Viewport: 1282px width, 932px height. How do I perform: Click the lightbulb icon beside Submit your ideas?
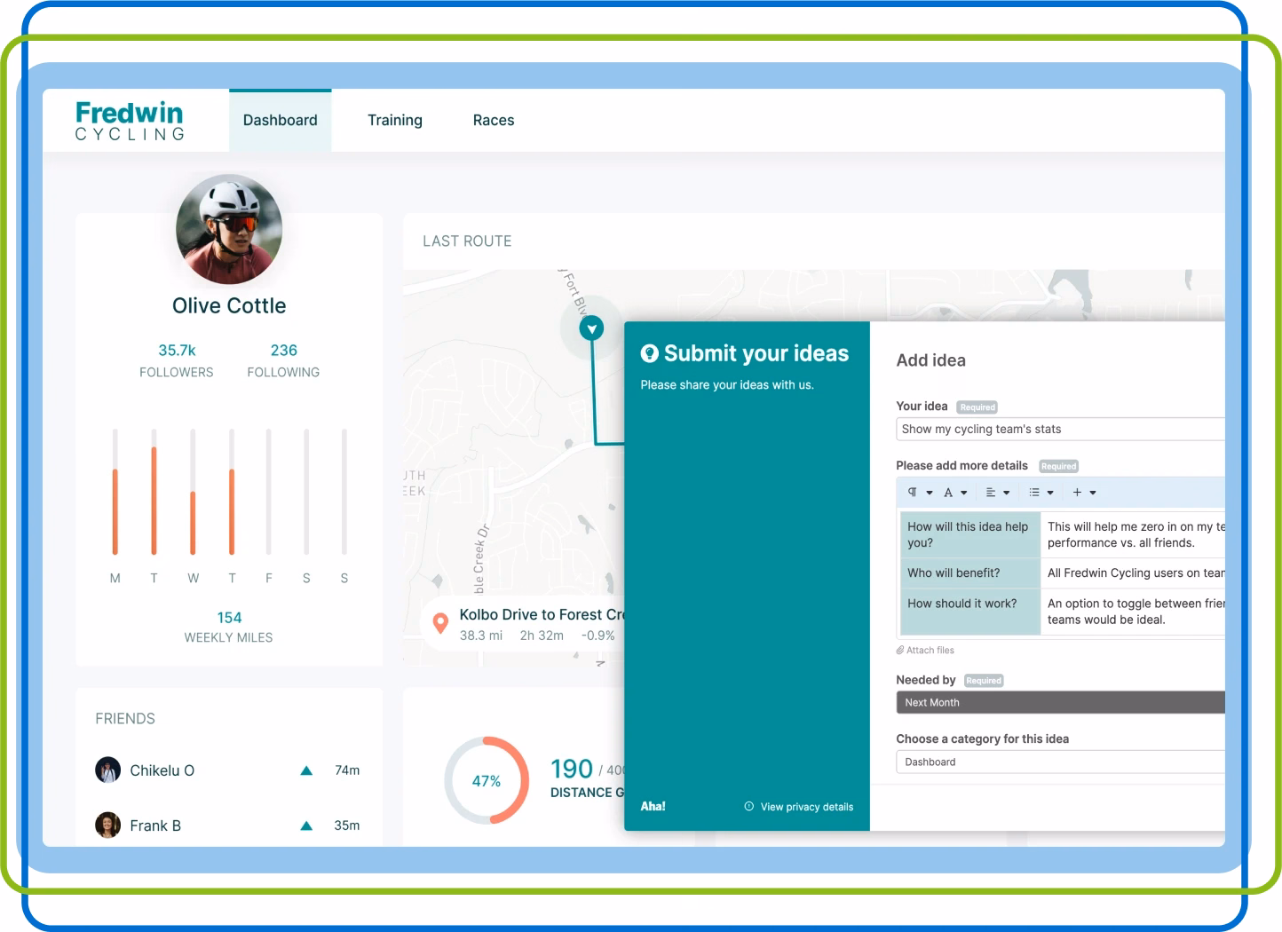[x=650, y=353]
